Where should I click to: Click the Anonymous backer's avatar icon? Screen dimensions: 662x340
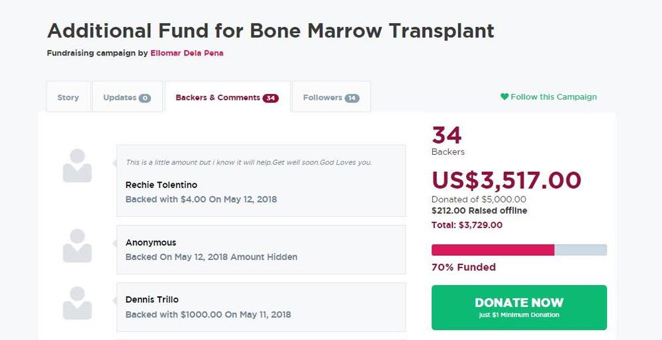pyautogui.click(x=77, y=245)
